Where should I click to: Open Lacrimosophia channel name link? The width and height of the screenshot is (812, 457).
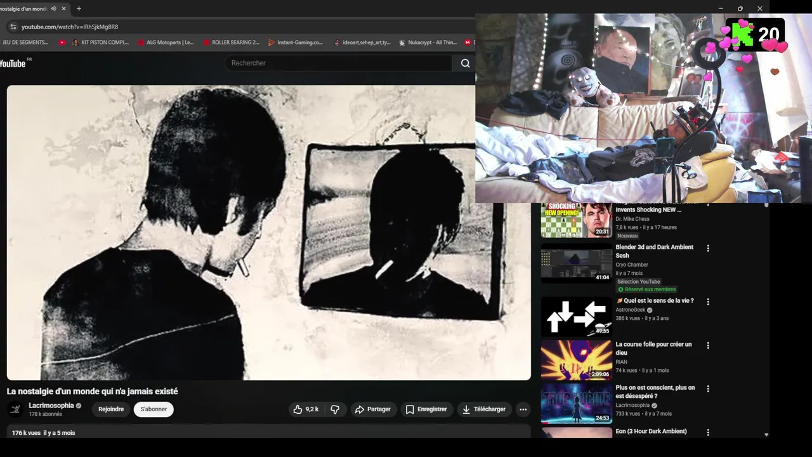(x=51, y=406)
